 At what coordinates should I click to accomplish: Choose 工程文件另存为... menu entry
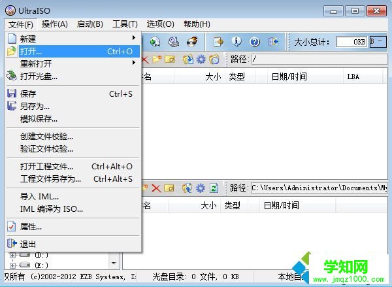pos(73,179)
